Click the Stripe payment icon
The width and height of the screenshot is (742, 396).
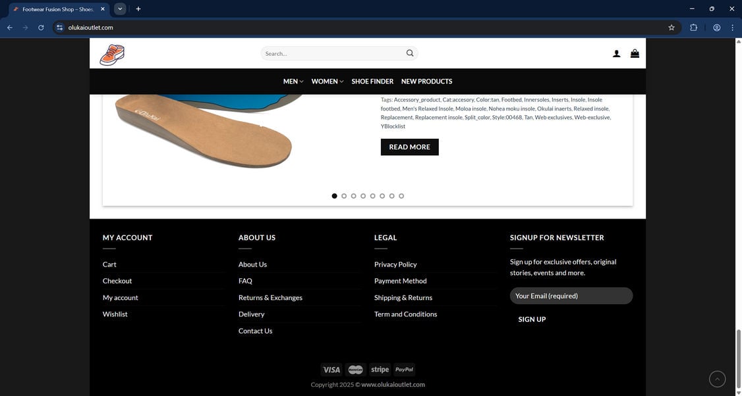click(x=380, y=370)
